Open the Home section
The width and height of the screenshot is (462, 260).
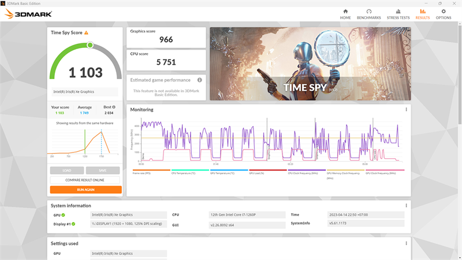tap(345, 14)
